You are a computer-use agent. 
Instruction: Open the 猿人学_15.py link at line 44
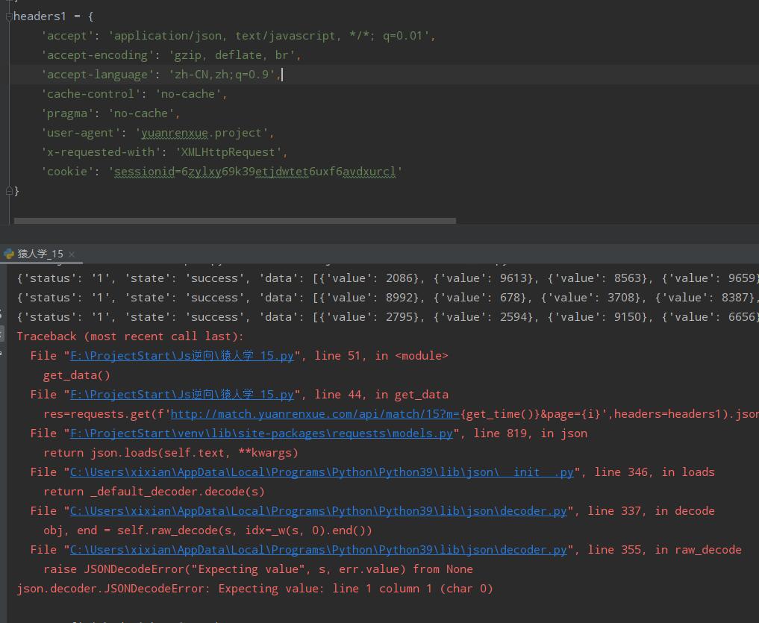181,395
